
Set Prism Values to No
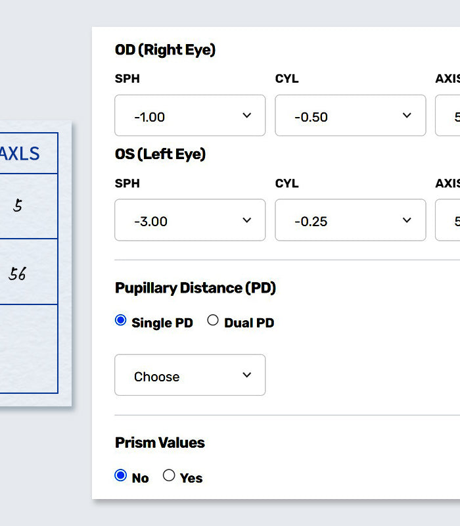pyautogui.click(x=121, y=475)
